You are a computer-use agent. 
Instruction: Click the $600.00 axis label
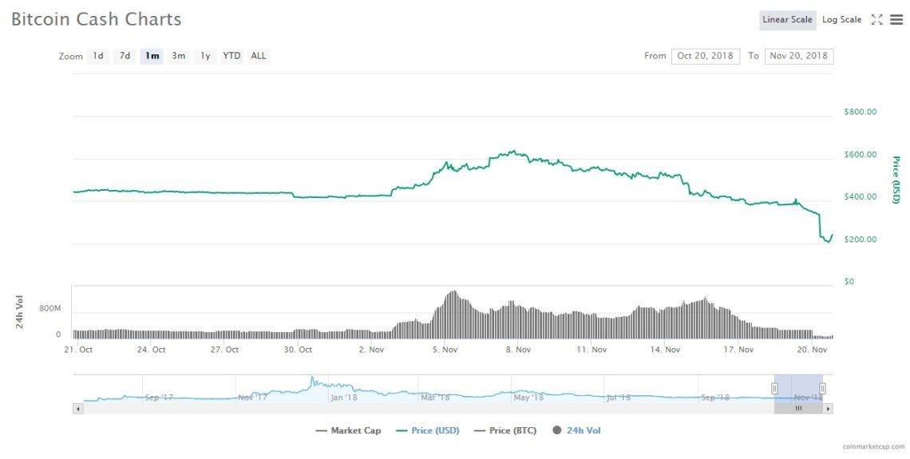860,155
